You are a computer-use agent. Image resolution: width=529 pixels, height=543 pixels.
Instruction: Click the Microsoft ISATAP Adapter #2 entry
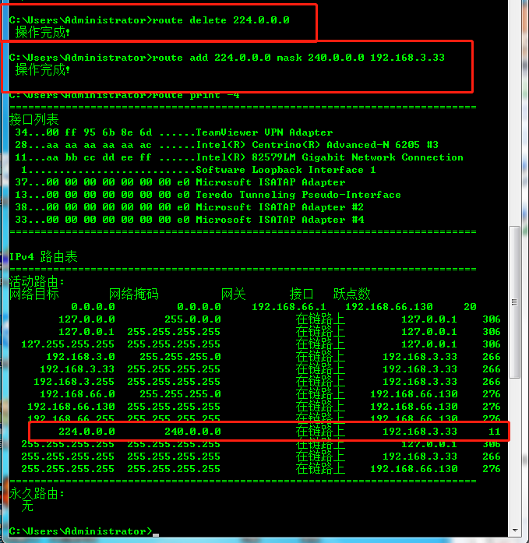279,207
